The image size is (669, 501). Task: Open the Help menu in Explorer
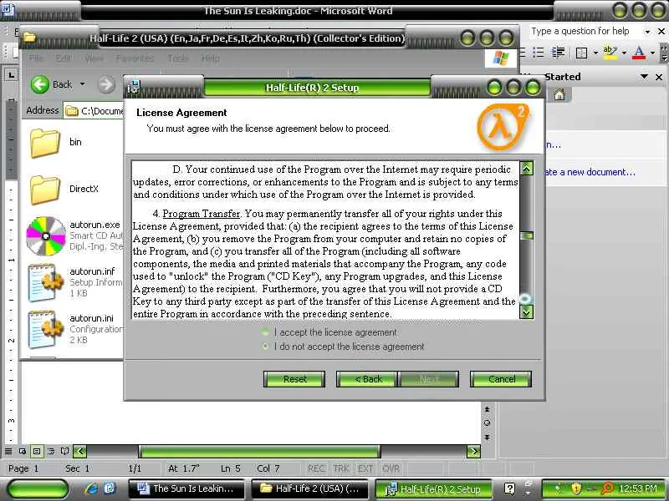(211, 58)
